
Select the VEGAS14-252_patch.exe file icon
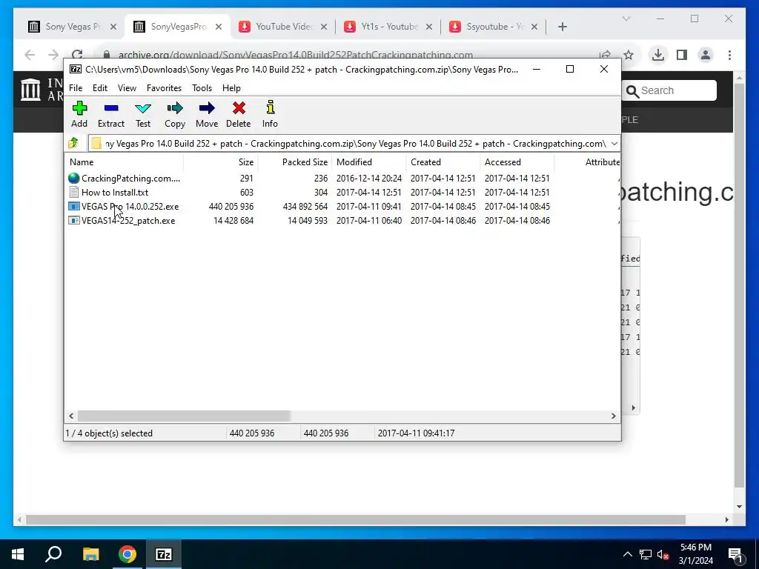(73, 221)
